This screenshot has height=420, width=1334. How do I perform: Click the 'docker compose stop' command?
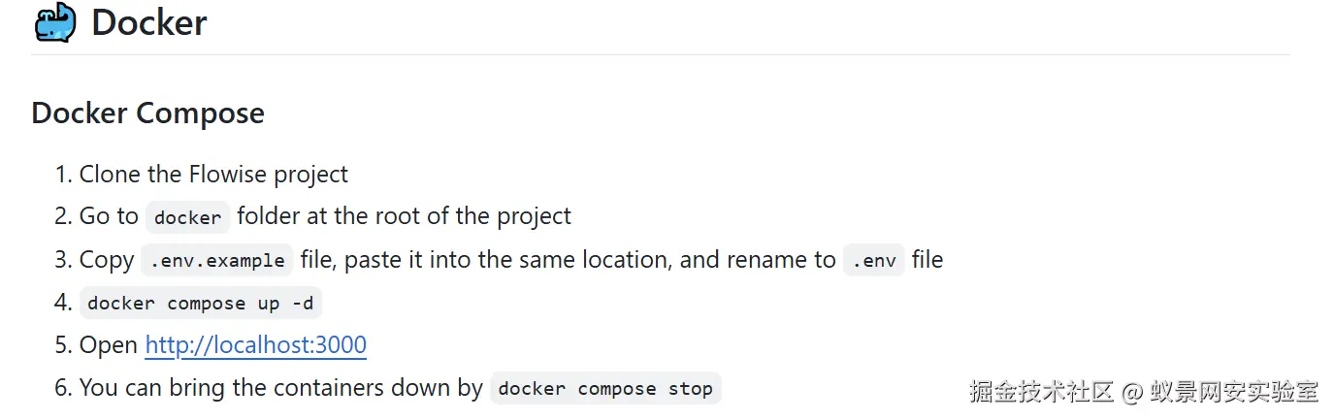point(605,388)
